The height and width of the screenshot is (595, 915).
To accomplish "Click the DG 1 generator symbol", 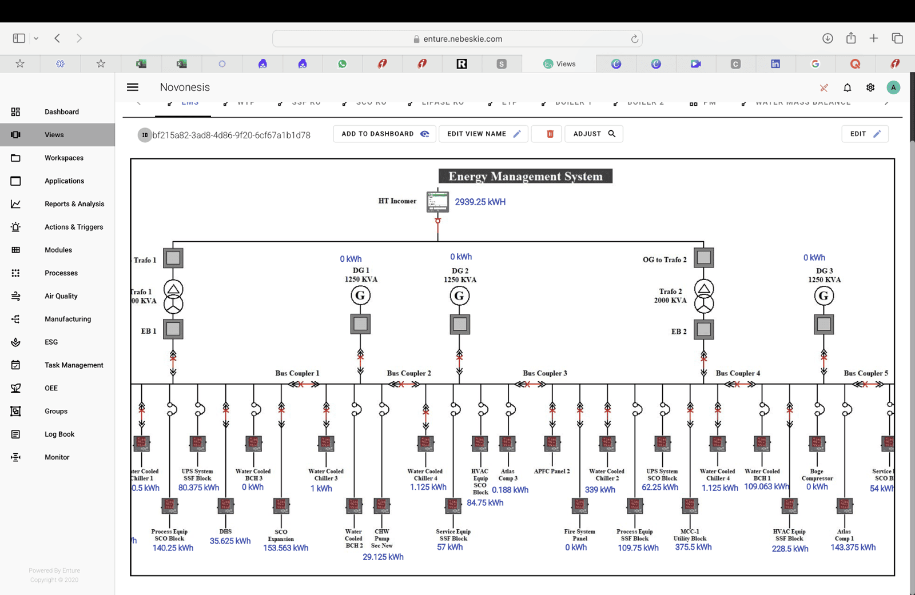I will tap(360, 295).
